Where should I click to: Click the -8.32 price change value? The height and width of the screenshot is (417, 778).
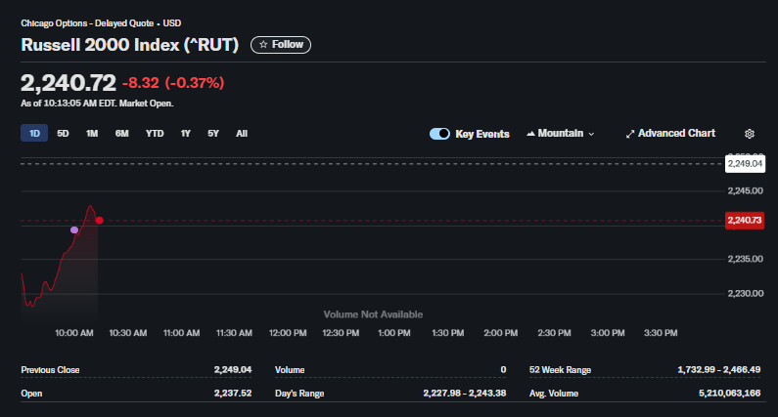[x=140, y=83]
